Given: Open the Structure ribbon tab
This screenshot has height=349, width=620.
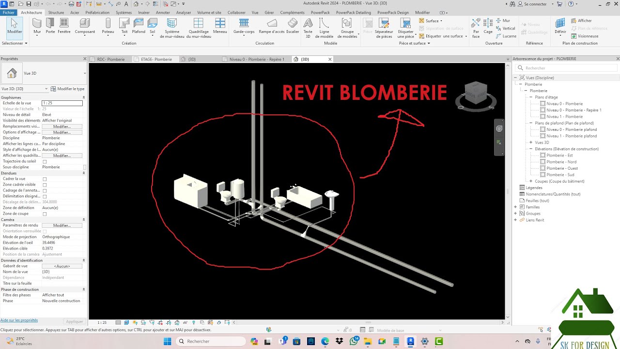Looking at the screenshot, I should pos(56,13).
